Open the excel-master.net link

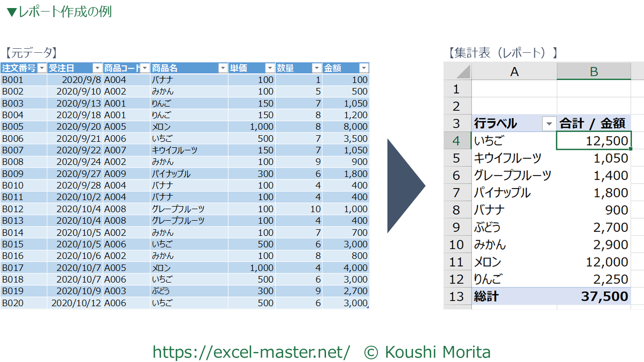251,352
